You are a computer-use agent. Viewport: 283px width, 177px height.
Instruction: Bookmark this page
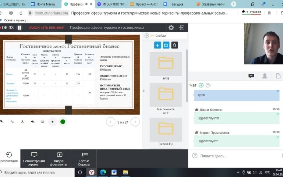pos(269,13)
